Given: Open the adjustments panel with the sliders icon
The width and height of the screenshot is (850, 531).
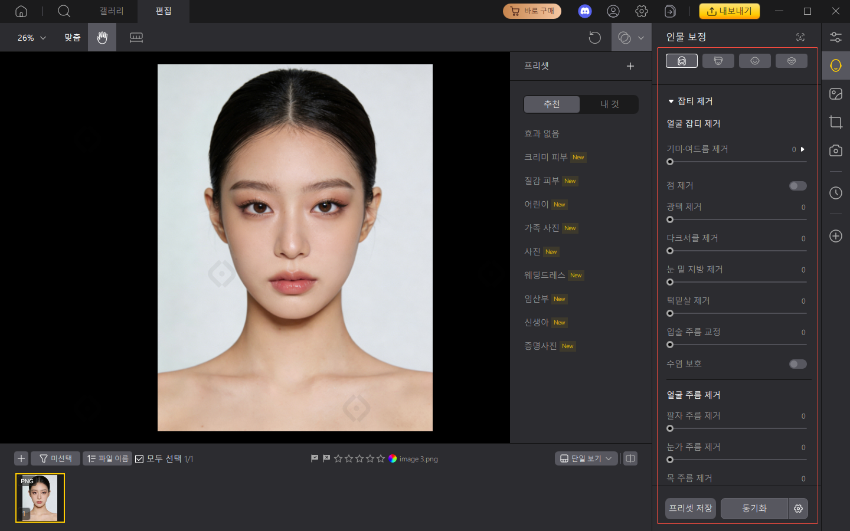Looking at the screenshot, I should (835, 37).
